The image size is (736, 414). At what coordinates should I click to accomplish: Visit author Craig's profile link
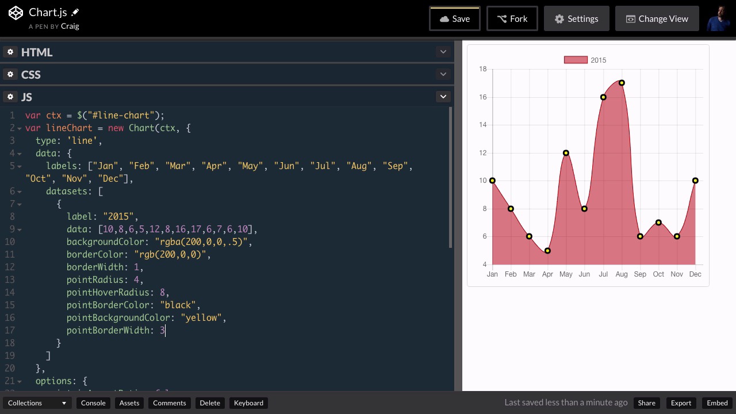pos(70,26)
